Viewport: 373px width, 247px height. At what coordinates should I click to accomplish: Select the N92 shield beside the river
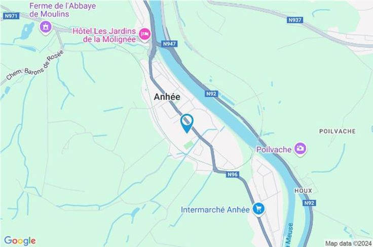[211, 93]
